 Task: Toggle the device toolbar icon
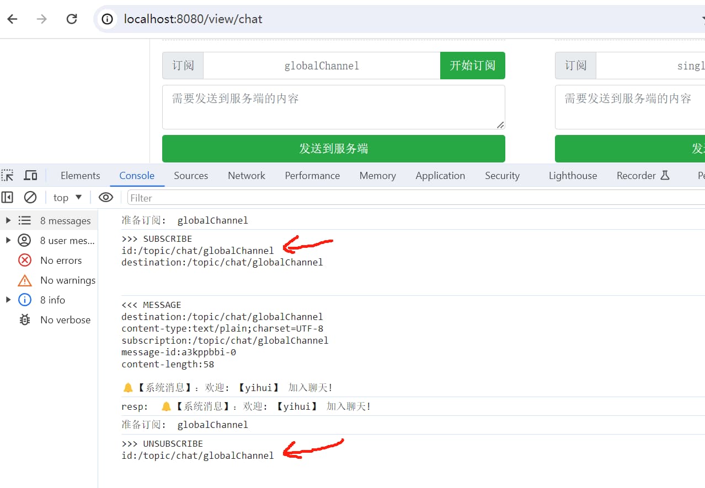click(x=30, y=176)
